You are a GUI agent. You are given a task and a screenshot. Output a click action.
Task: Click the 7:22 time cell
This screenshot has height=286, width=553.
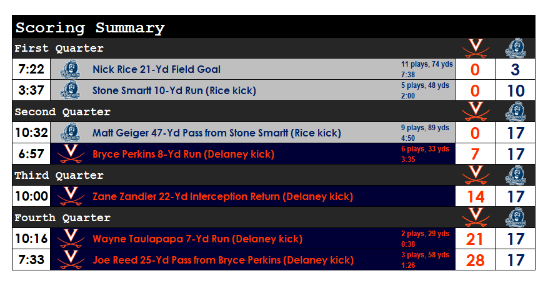pos(31,69)
